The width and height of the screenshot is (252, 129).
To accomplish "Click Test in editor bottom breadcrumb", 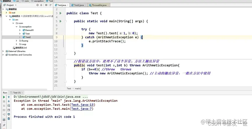I will coord(69,89).
